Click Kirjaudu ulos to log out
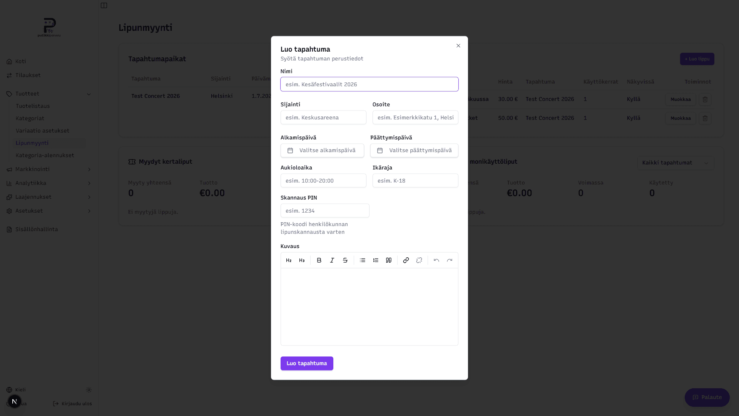The image size is (739, 416). click(72, 404)
